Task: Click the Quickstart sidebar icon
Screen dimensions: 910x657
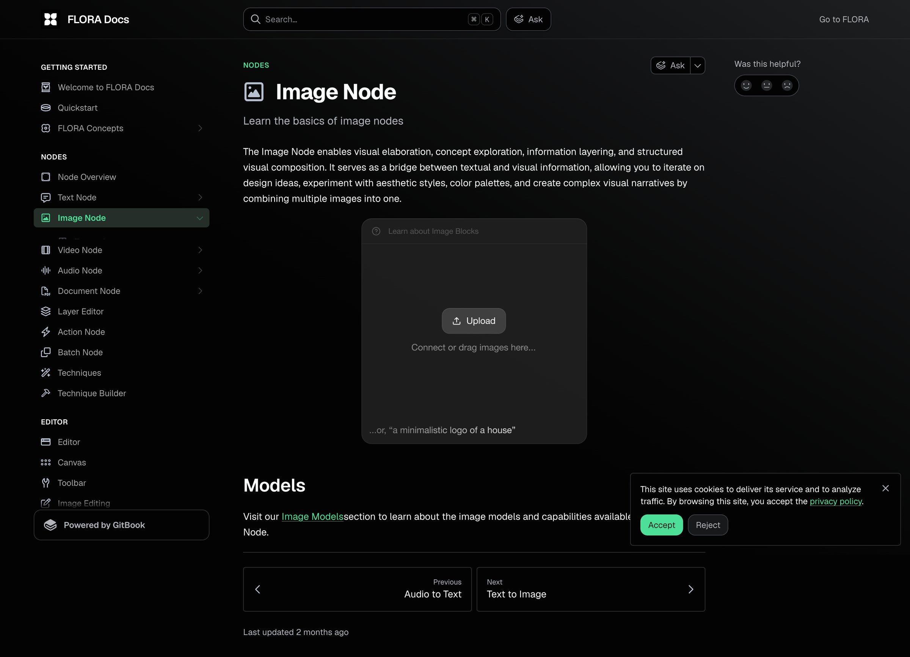Action: [x=46, y=108]
